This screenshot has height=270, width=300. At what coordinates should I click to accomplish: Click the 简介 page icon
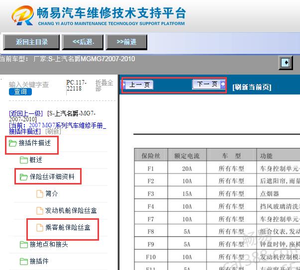click(40, 194)
